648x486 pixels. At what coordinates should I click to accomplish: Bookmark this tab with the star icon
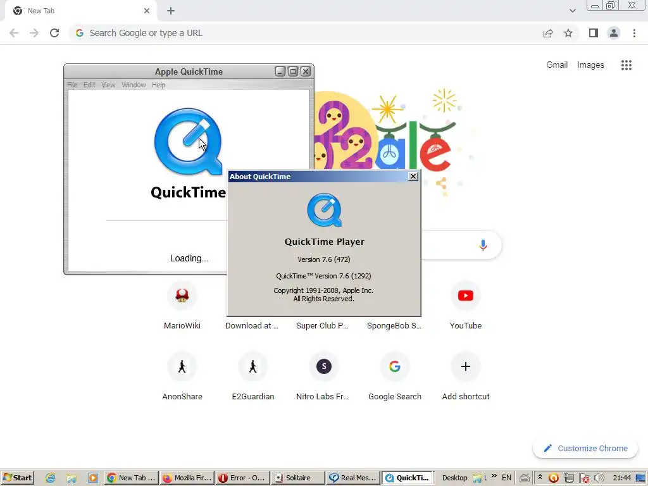pos(568,33)
